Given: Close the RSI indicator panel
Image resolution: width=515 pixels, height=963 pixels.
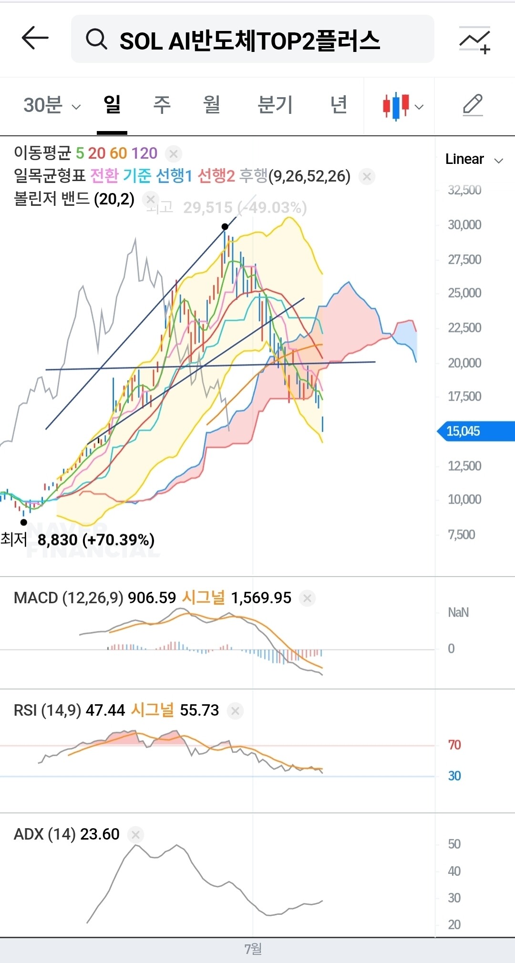Looking at the screenshot, I should click(x=235, y=711).
